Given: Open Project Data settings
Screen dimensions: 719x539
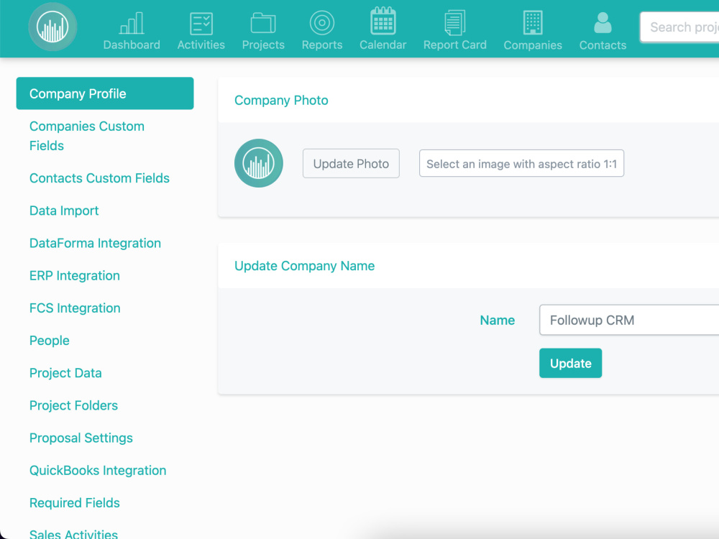Looking at the screenshot, I should [x=65, y=374].
